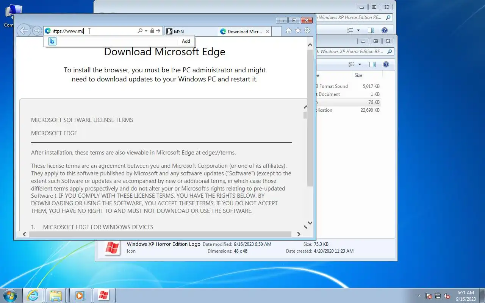Click the MICROSOFT SOFTWARE LICENSE TERMS heading
485x303 pixels.
click(x=82, y=120)
